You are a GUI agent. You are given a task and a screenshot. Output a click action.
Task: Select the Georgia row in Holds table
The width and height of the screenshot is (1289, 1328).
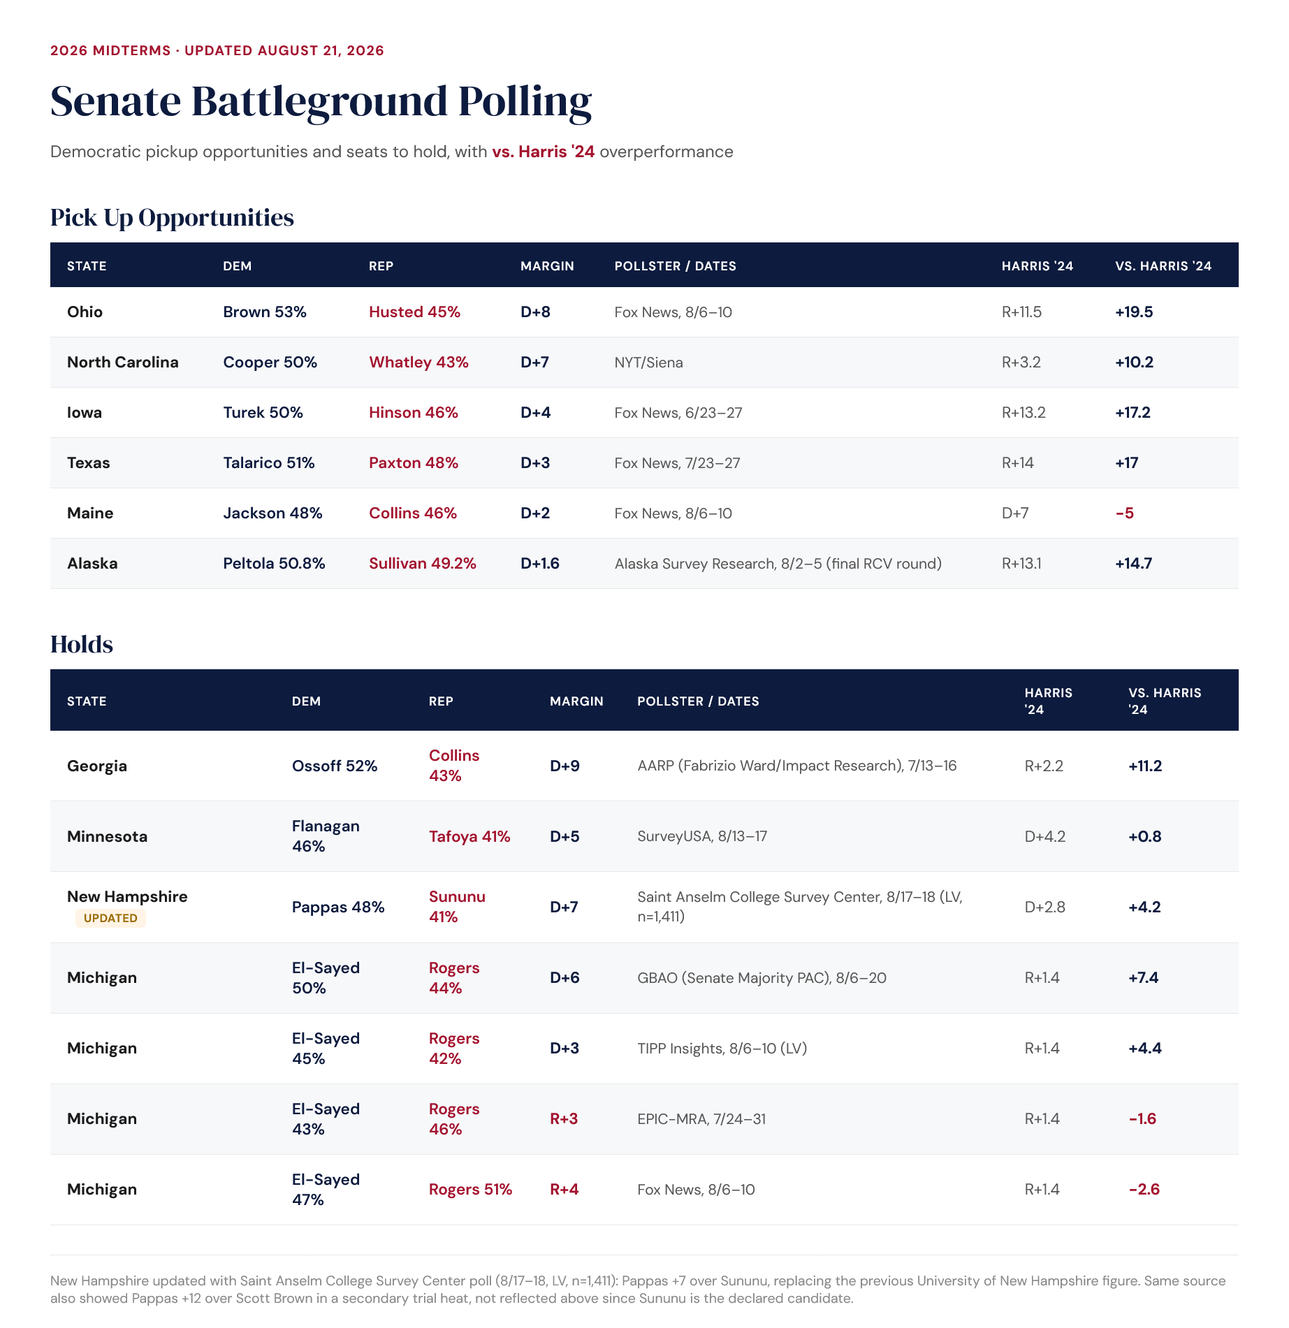click(644, 766)
